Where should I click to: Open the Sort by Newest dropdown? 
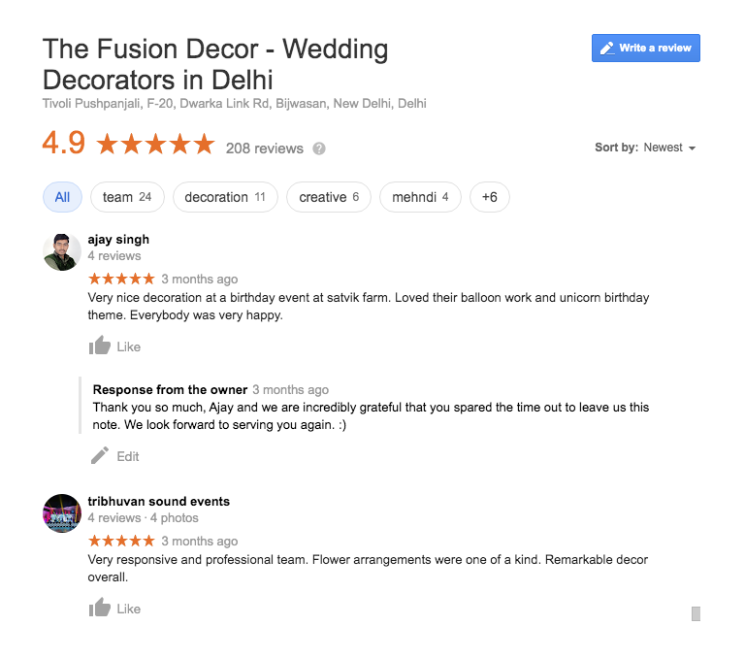(x=669, y=148)
